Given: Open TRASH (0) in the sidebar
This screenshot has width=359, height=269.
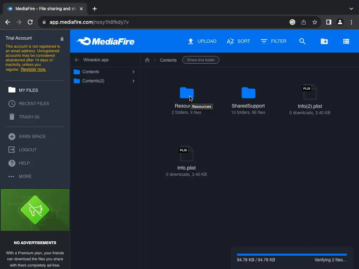Looking at the screenshot, I should (29, 117).
